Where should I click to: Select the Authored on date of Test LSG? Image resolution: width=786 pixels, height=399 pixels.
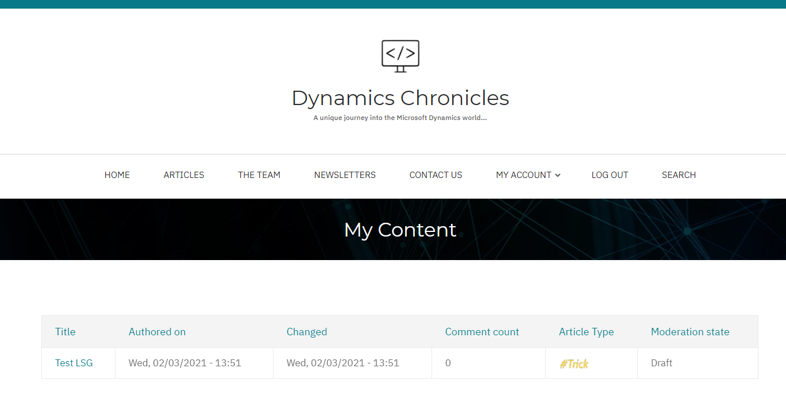[185, 363]
